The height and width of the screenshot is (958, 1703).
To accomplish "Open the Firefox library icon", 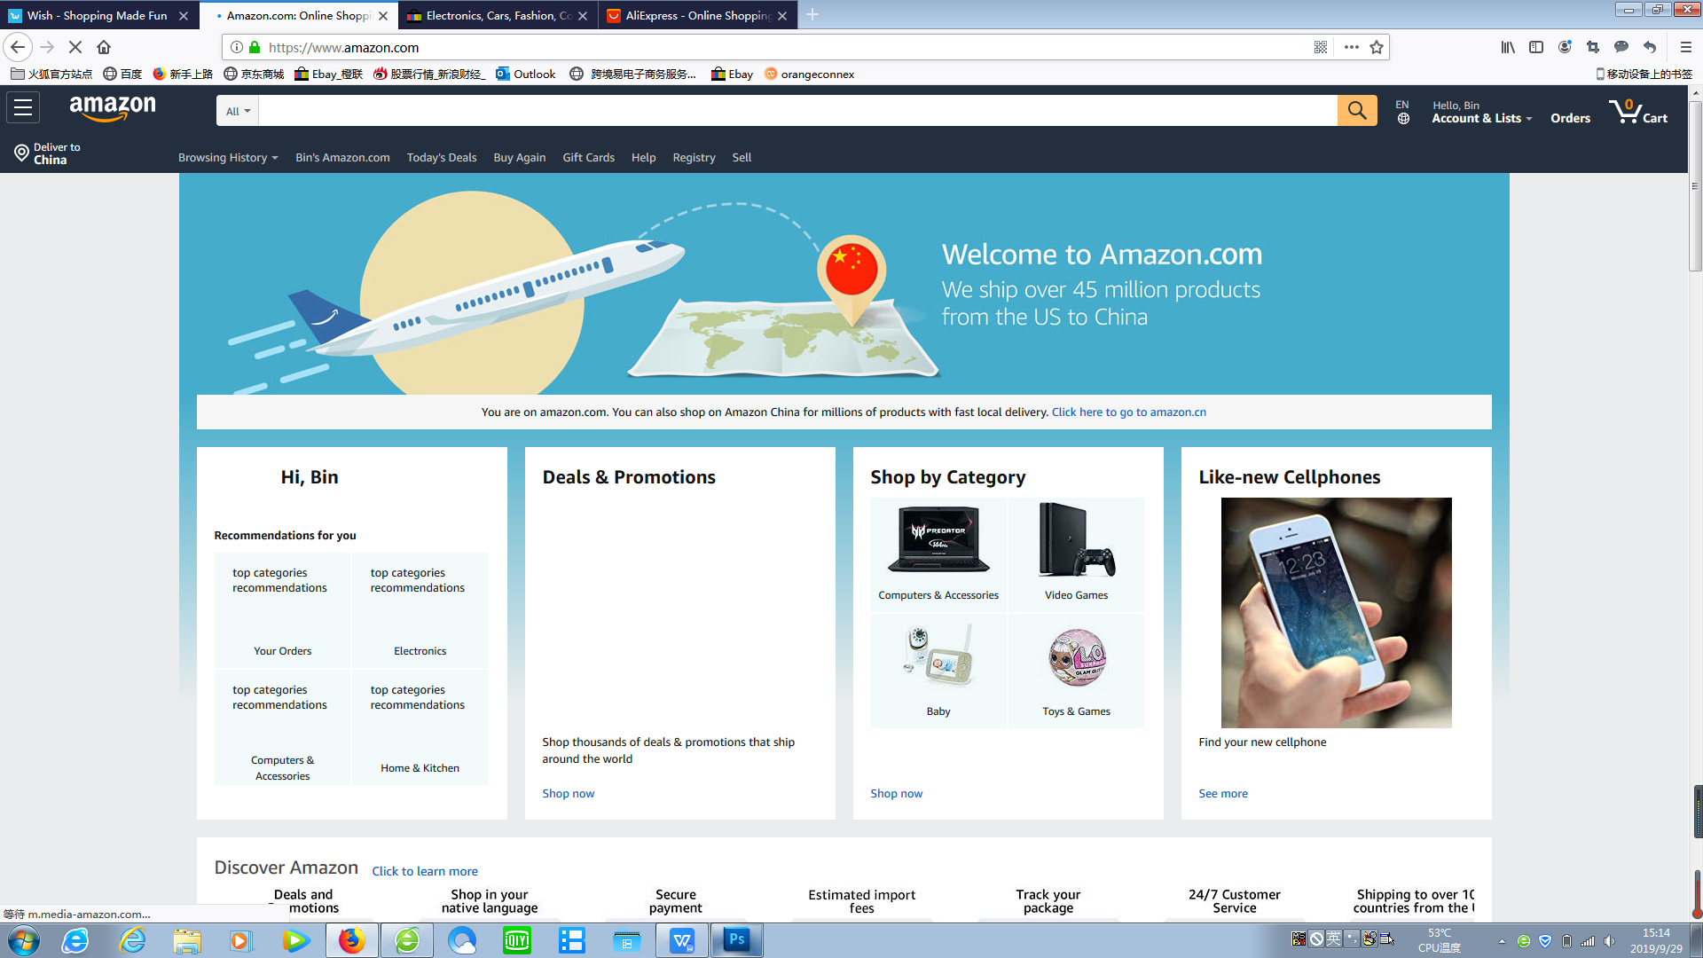I will pos(1507,47).
